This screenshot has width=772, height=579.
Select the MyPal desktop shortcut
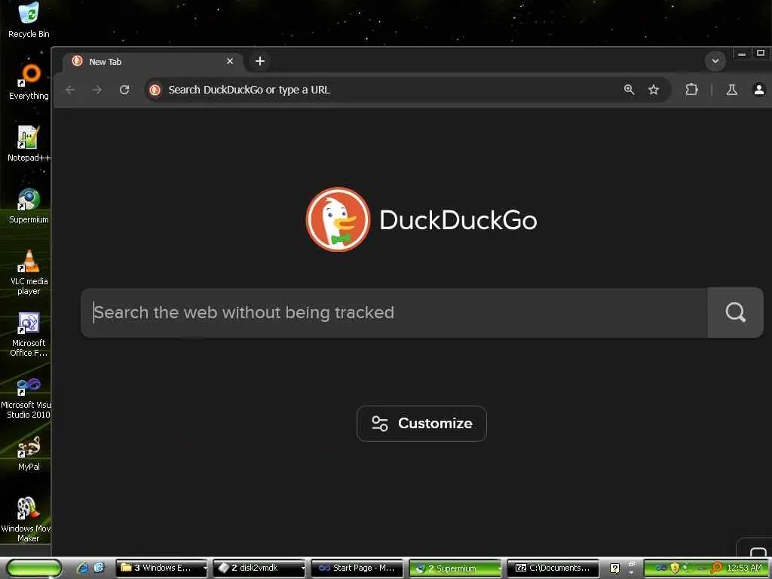[29, 453]
